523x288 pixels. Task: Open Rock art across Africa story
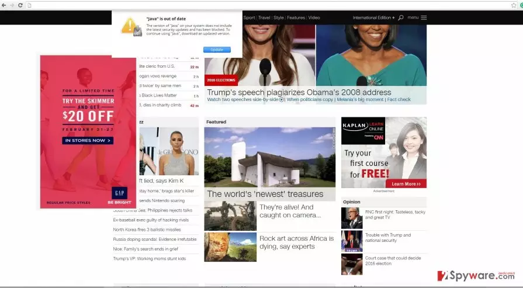[296, 242]
